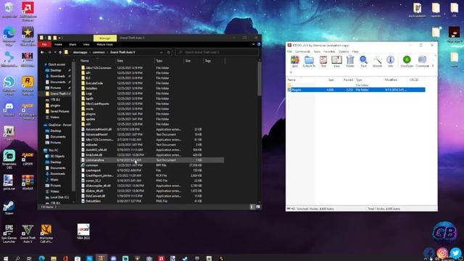The image size is (464, 261).
Task: Open the address bar history dropdown
Action: point(161,52)
